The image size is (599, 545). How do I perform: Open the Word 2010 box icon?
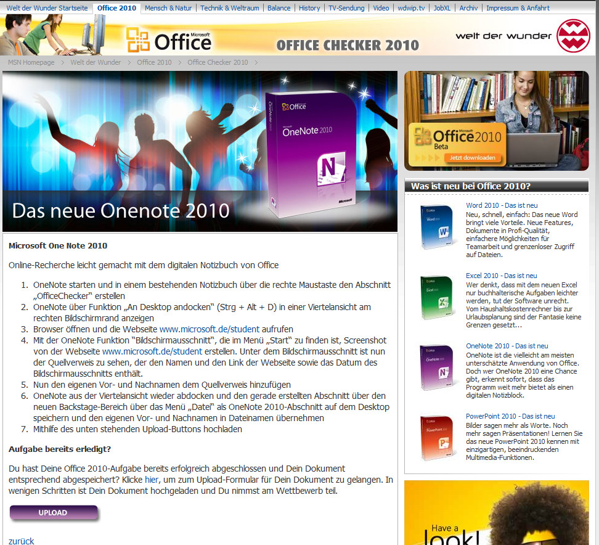pos(437,227)
